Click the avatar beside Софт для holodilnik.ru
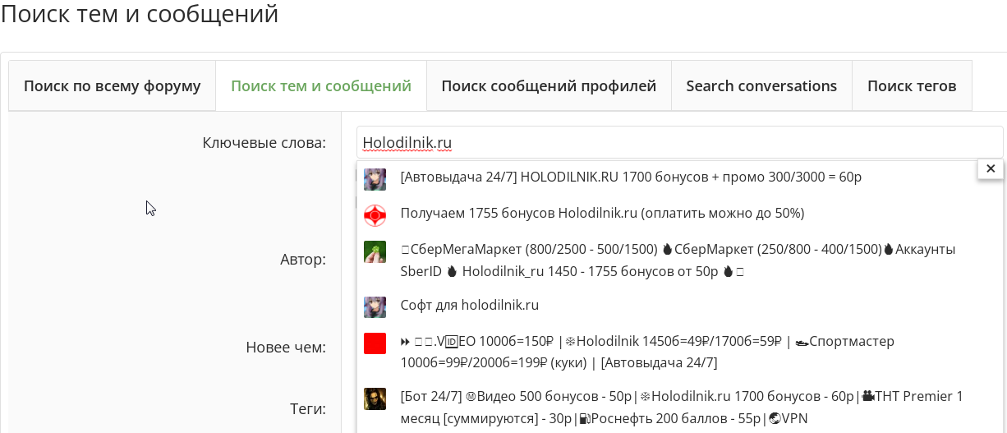Viewport: 1007px width, 433px height. click(375, 307)
